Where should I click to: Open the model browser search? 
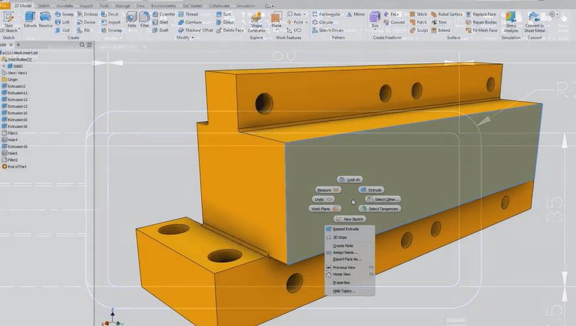(x=82, y=45)
